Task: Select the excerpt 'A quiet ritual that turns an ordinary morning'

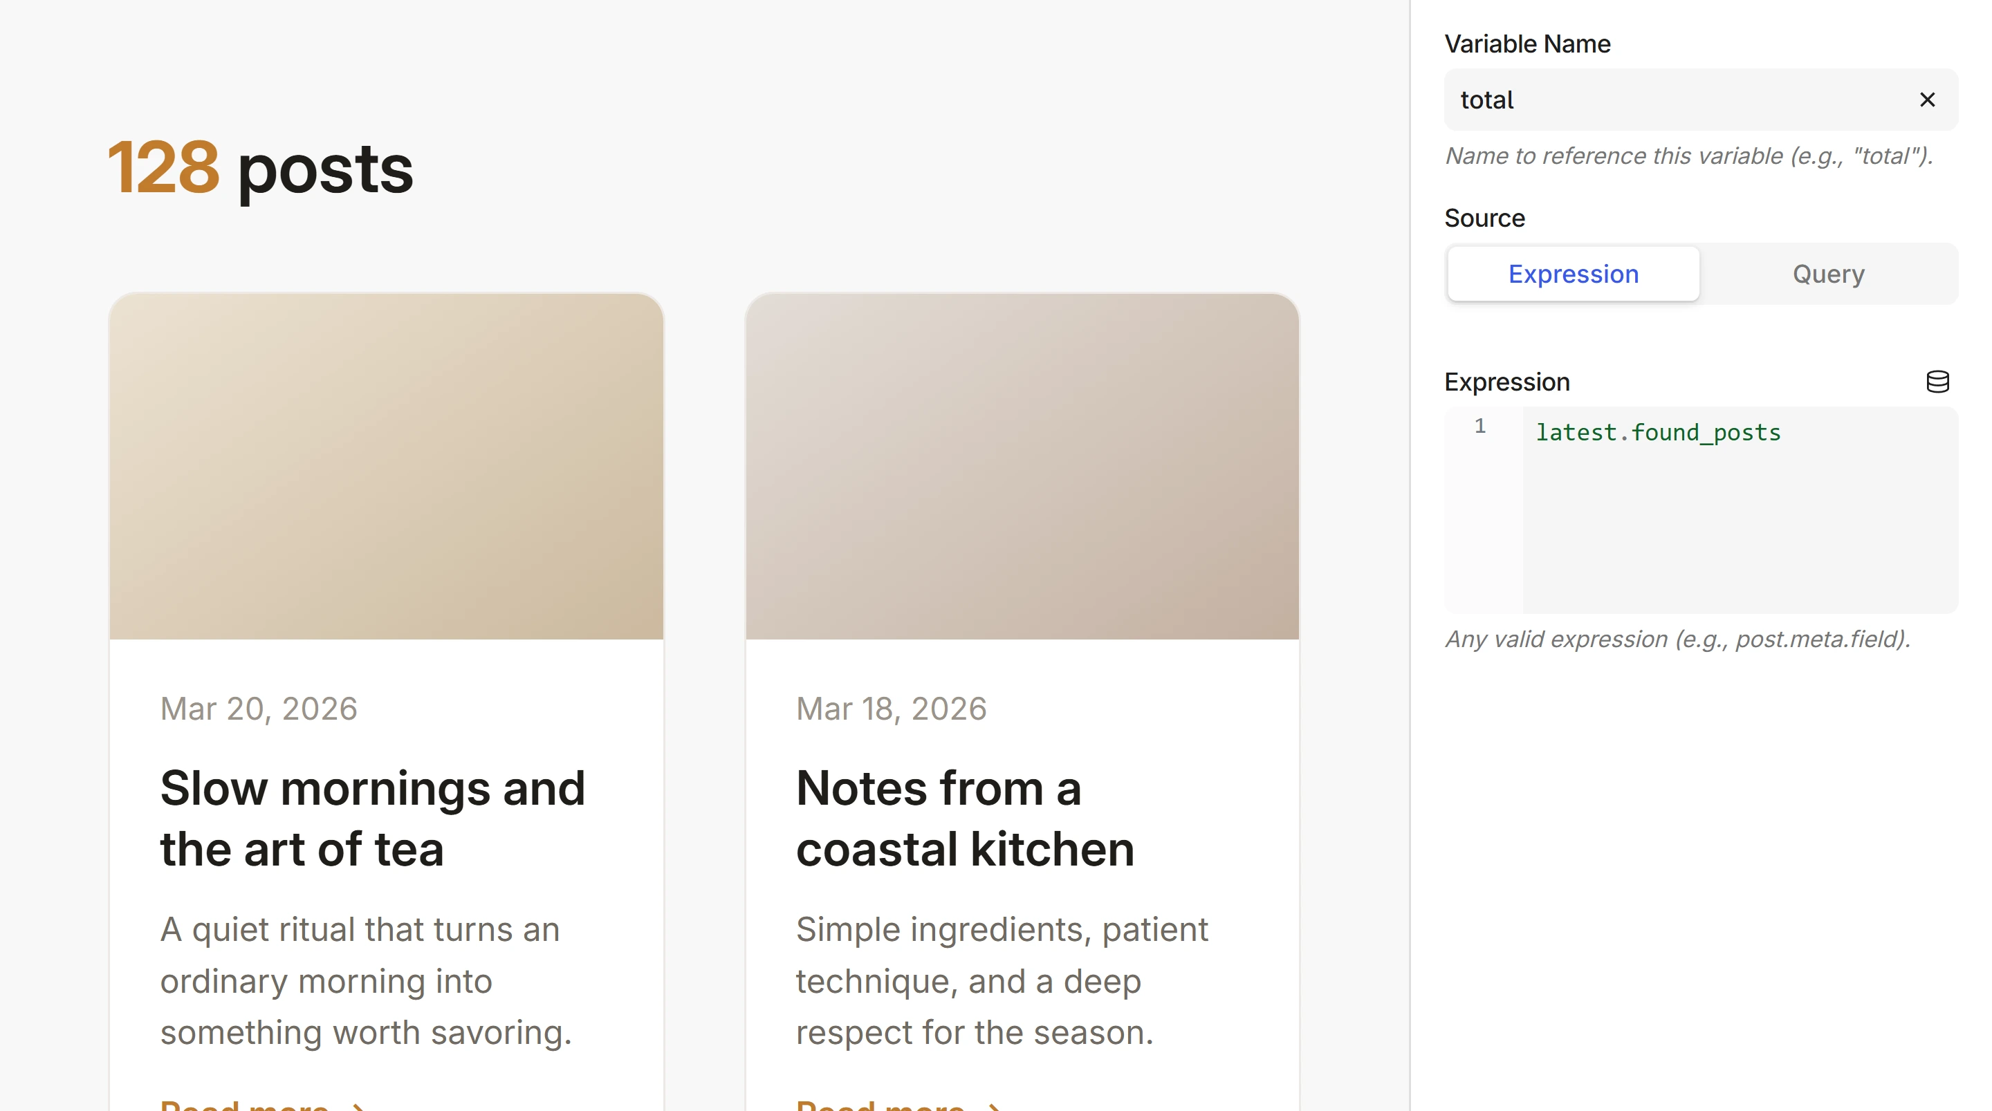Action: [x=366, y=981]
